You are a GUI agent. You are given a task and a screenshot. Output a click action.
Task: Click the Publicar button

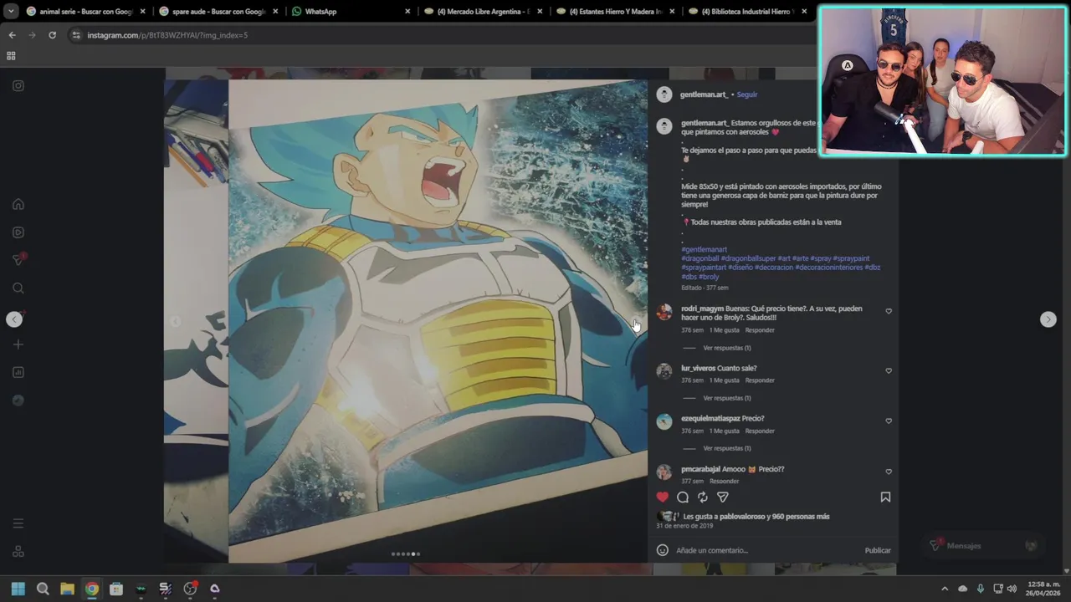click(878, 550)
